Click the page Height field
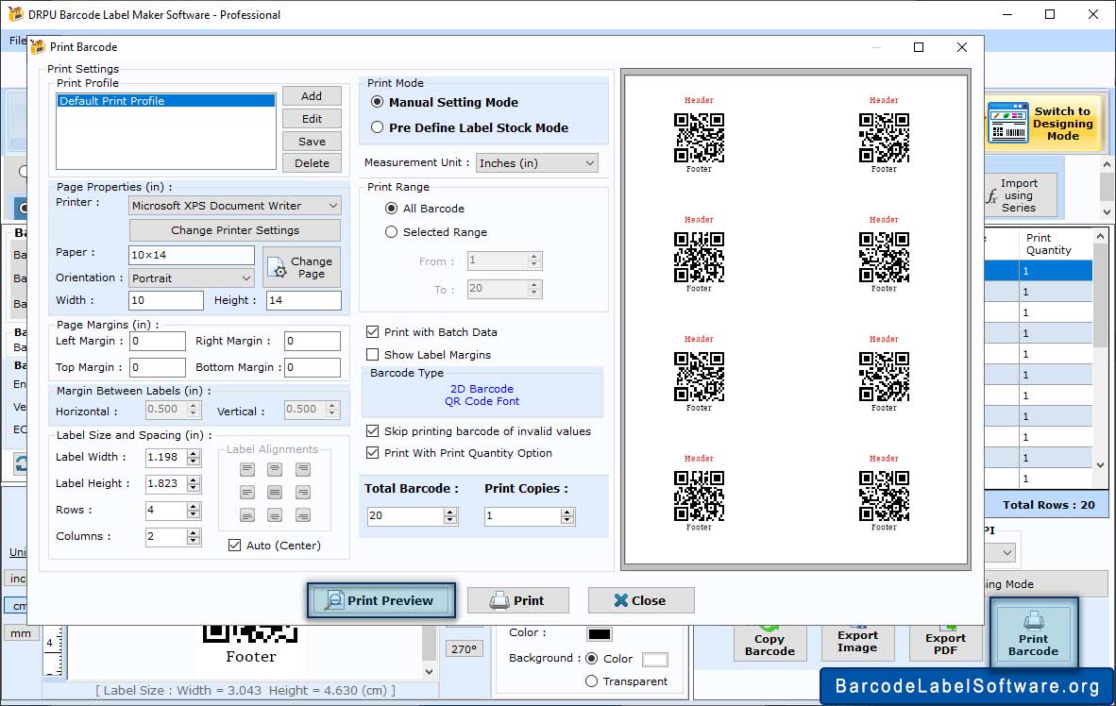Screen dimensions: 1116x706 point(304,300)
